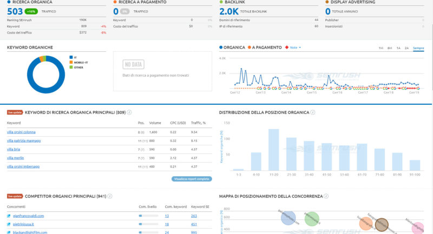Open keyword link villa merlin
The width and height of the screenshot is (433, 234).
(16, 158)
